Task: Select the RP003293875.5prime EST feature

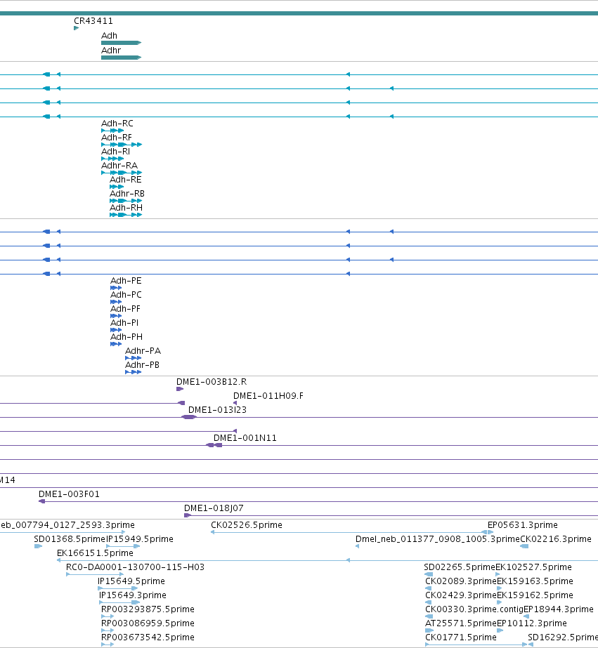Action: pos(108,616)
